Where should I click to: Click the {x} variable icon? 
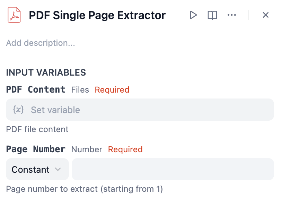(18, 110)
